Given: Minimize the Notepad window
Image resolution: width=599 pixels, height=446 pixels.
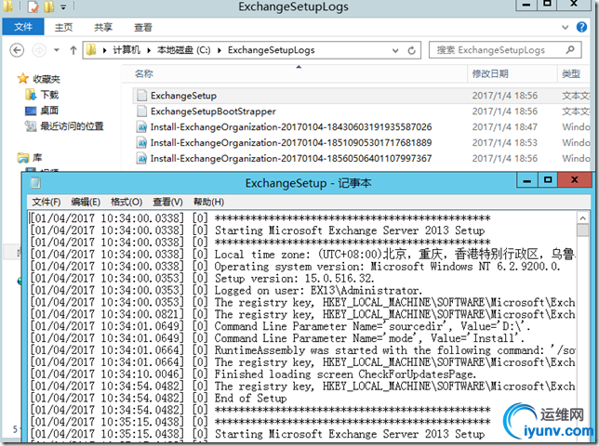Looking at the screenshot, I should tap(527, 180).
